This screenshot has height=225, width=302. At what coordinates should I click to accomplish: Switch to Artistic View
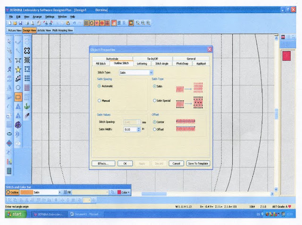[x=44, y=31]
